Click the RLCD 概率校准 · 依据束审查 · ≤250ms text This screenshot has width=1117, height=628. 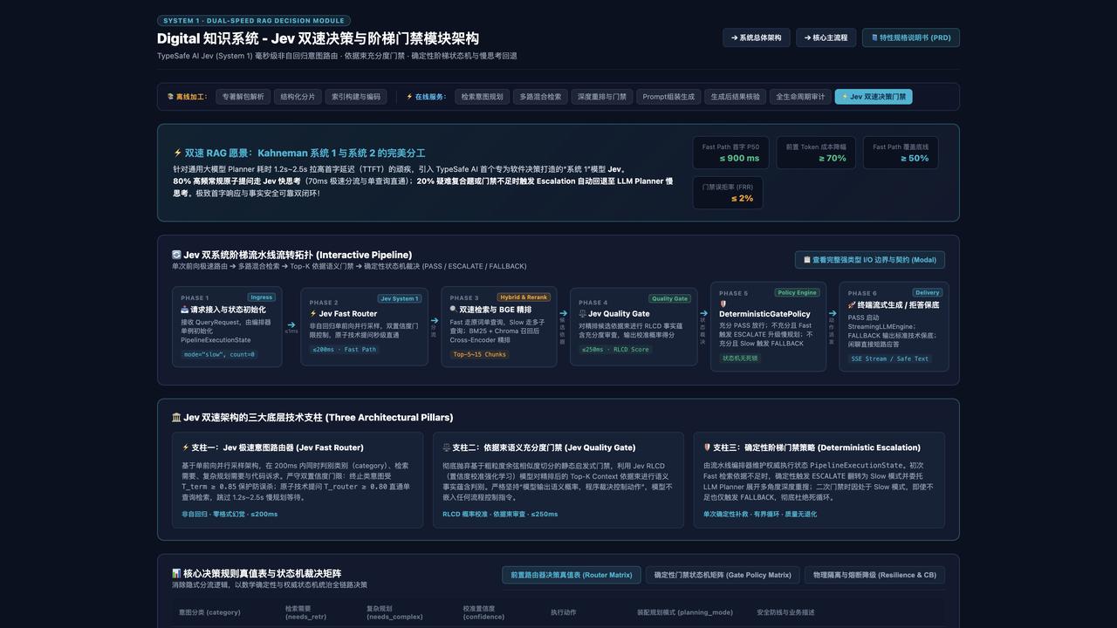500,515
